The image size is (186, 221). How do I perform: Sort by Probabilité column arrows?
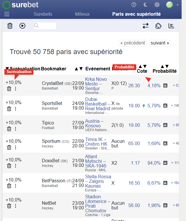pos(164,66)
